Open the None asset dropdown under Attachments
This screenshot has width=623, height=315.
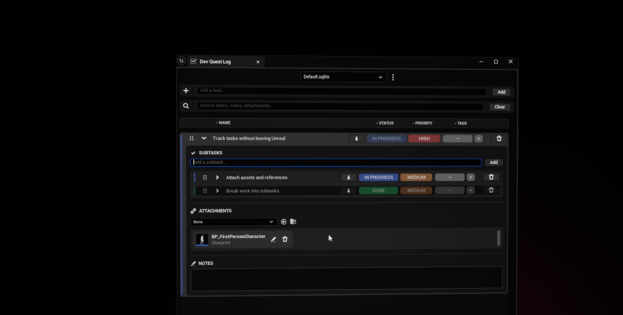pyautogui.click(x=234, y=222)
